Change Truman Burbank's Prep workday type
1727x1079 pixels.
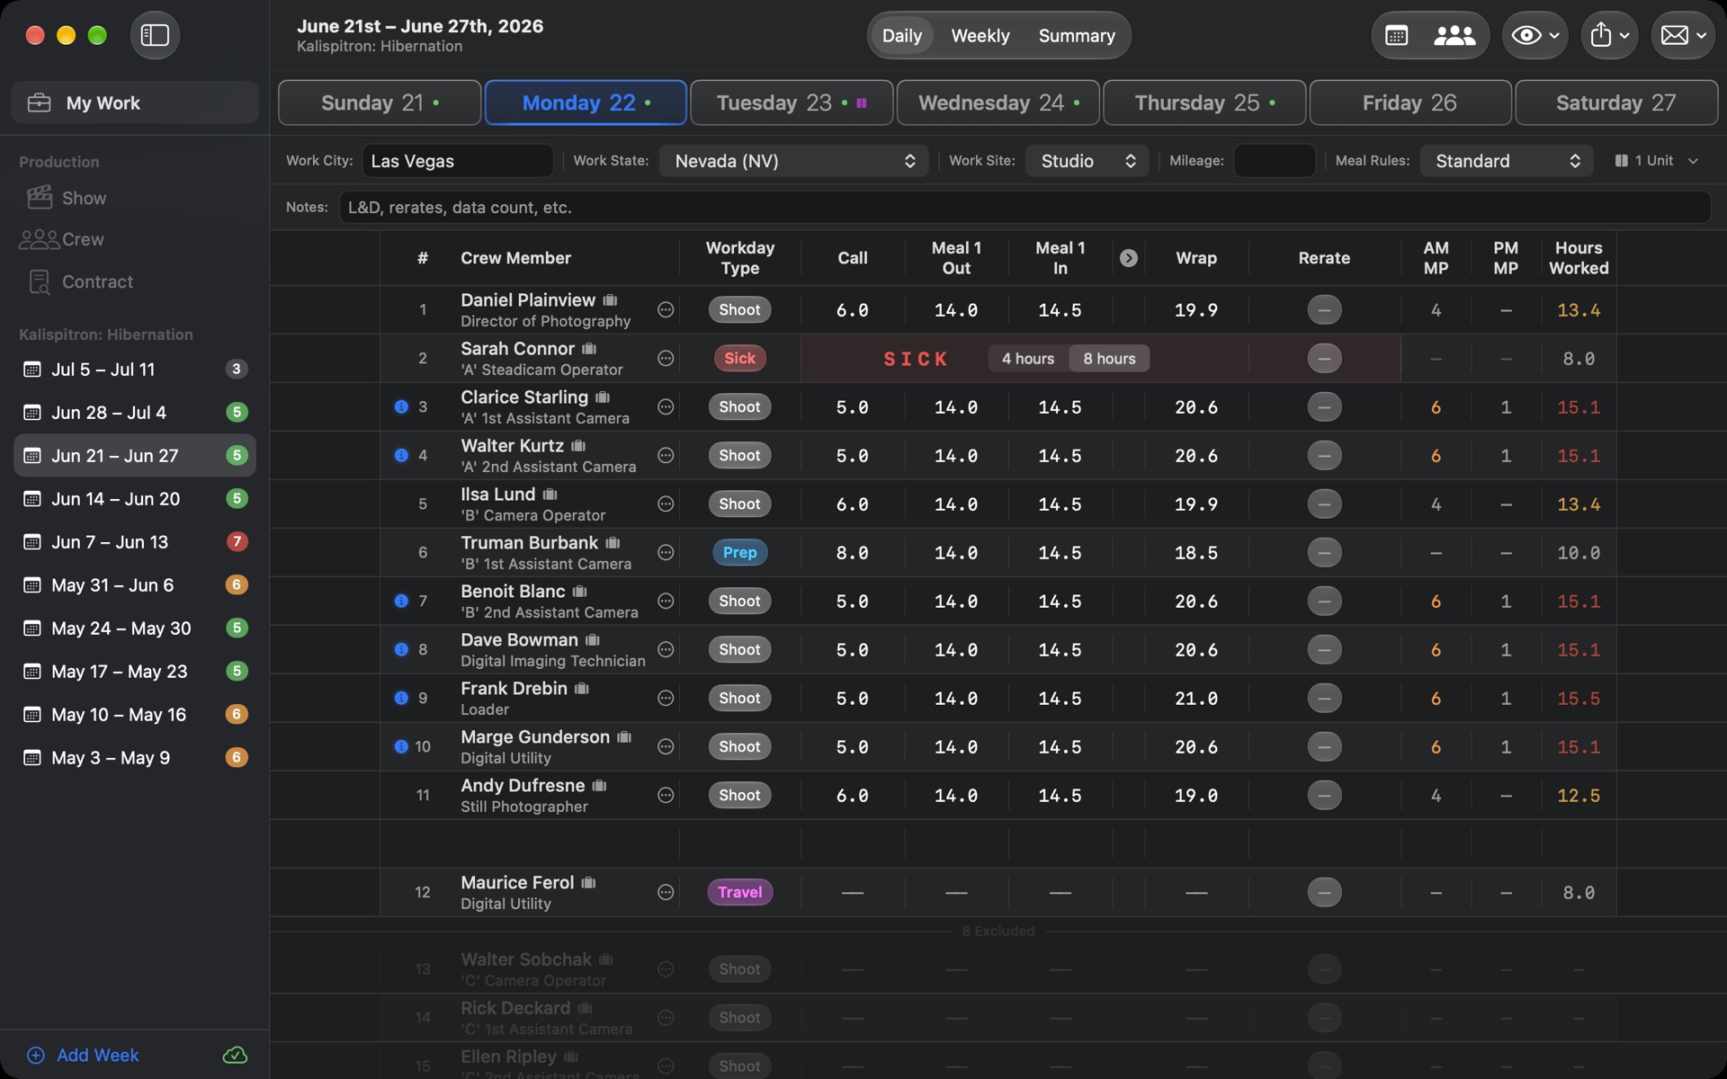point(739,552)
